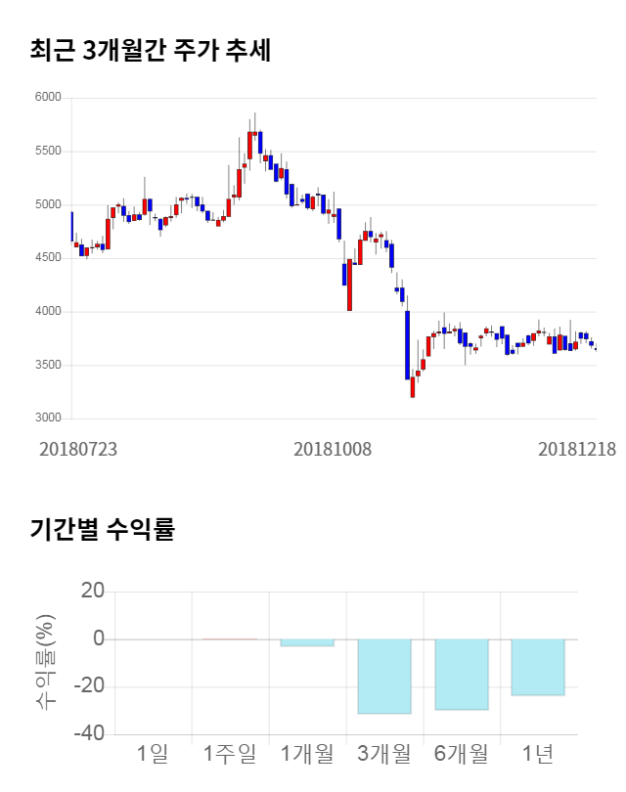Click the 6개월 return bar

[x=461, y=674]
